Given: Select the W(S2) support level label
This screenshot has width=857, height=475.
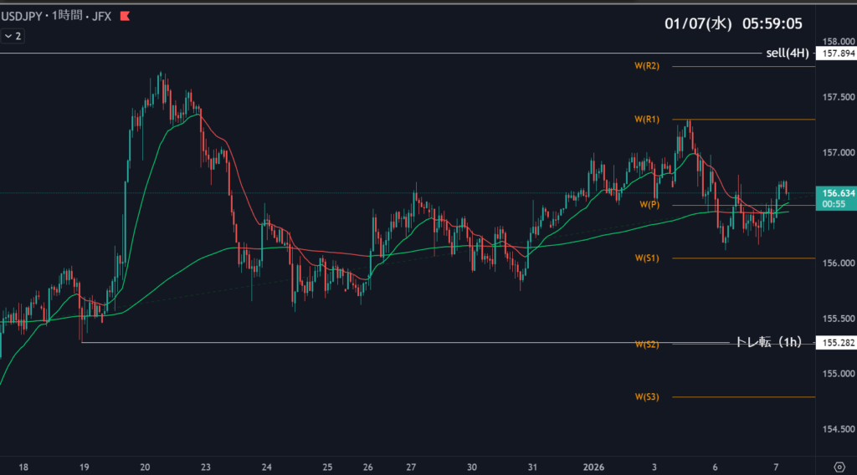Looking at the screenshot, I should 647,345.
